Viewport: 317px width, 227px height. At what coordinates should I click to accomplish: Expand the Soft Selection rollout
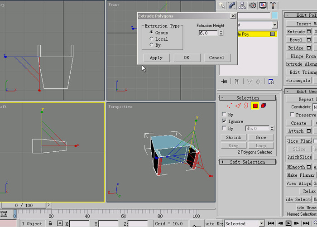click(247, 162)
